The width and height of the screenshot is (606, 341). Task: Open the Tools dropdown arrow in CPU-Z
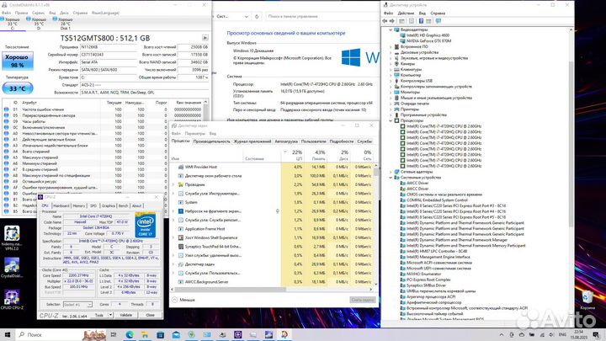tap(110, 315)
